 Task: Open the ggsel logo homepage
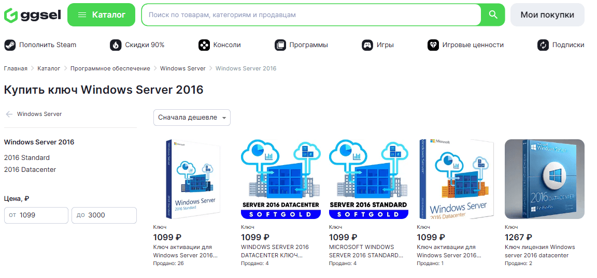pos(32,15)
